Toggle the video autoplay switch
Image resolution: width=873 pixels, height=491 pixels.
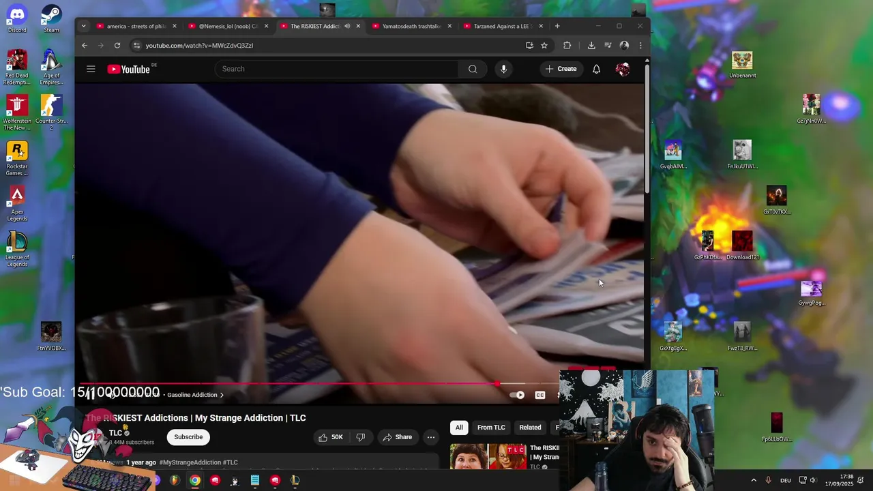[x=518, y=395]
